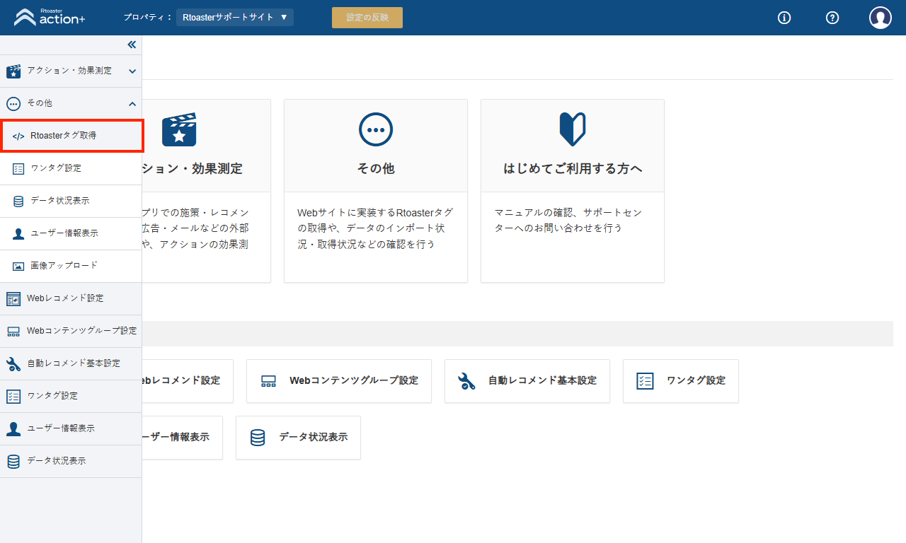
Task: Select Rtoasterタグ取得 in sidebar
Action: 72,136
